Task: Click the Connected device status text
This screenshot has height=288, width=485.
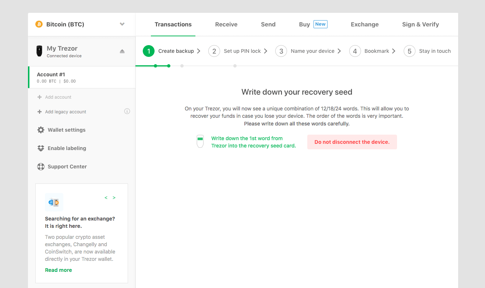Action: pyautogui.click(x=64, y=56)
